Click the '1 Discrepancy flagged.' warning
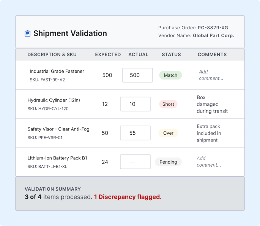This screenshot has height=226, width=260. pos(128,197)
